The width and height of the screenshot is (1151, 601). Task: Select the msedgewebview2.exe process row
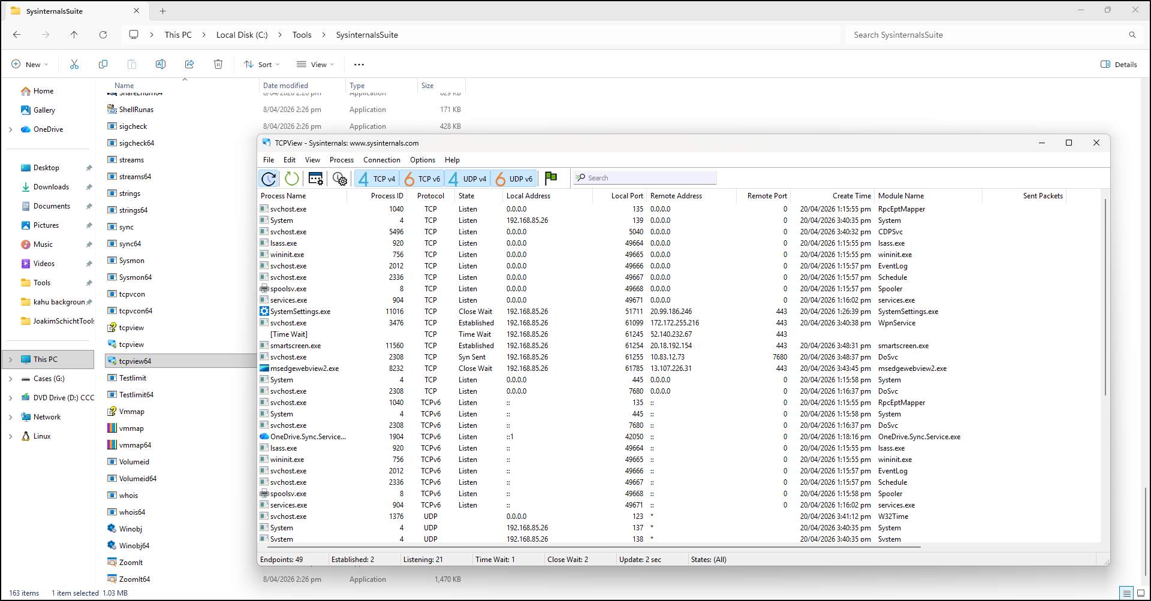coord(679,369)
